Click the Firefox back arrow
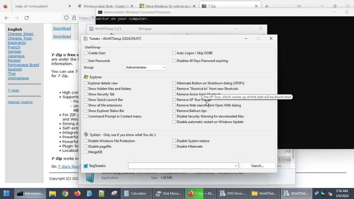Viewport: 354px width, 199px height. click(7, 18)
